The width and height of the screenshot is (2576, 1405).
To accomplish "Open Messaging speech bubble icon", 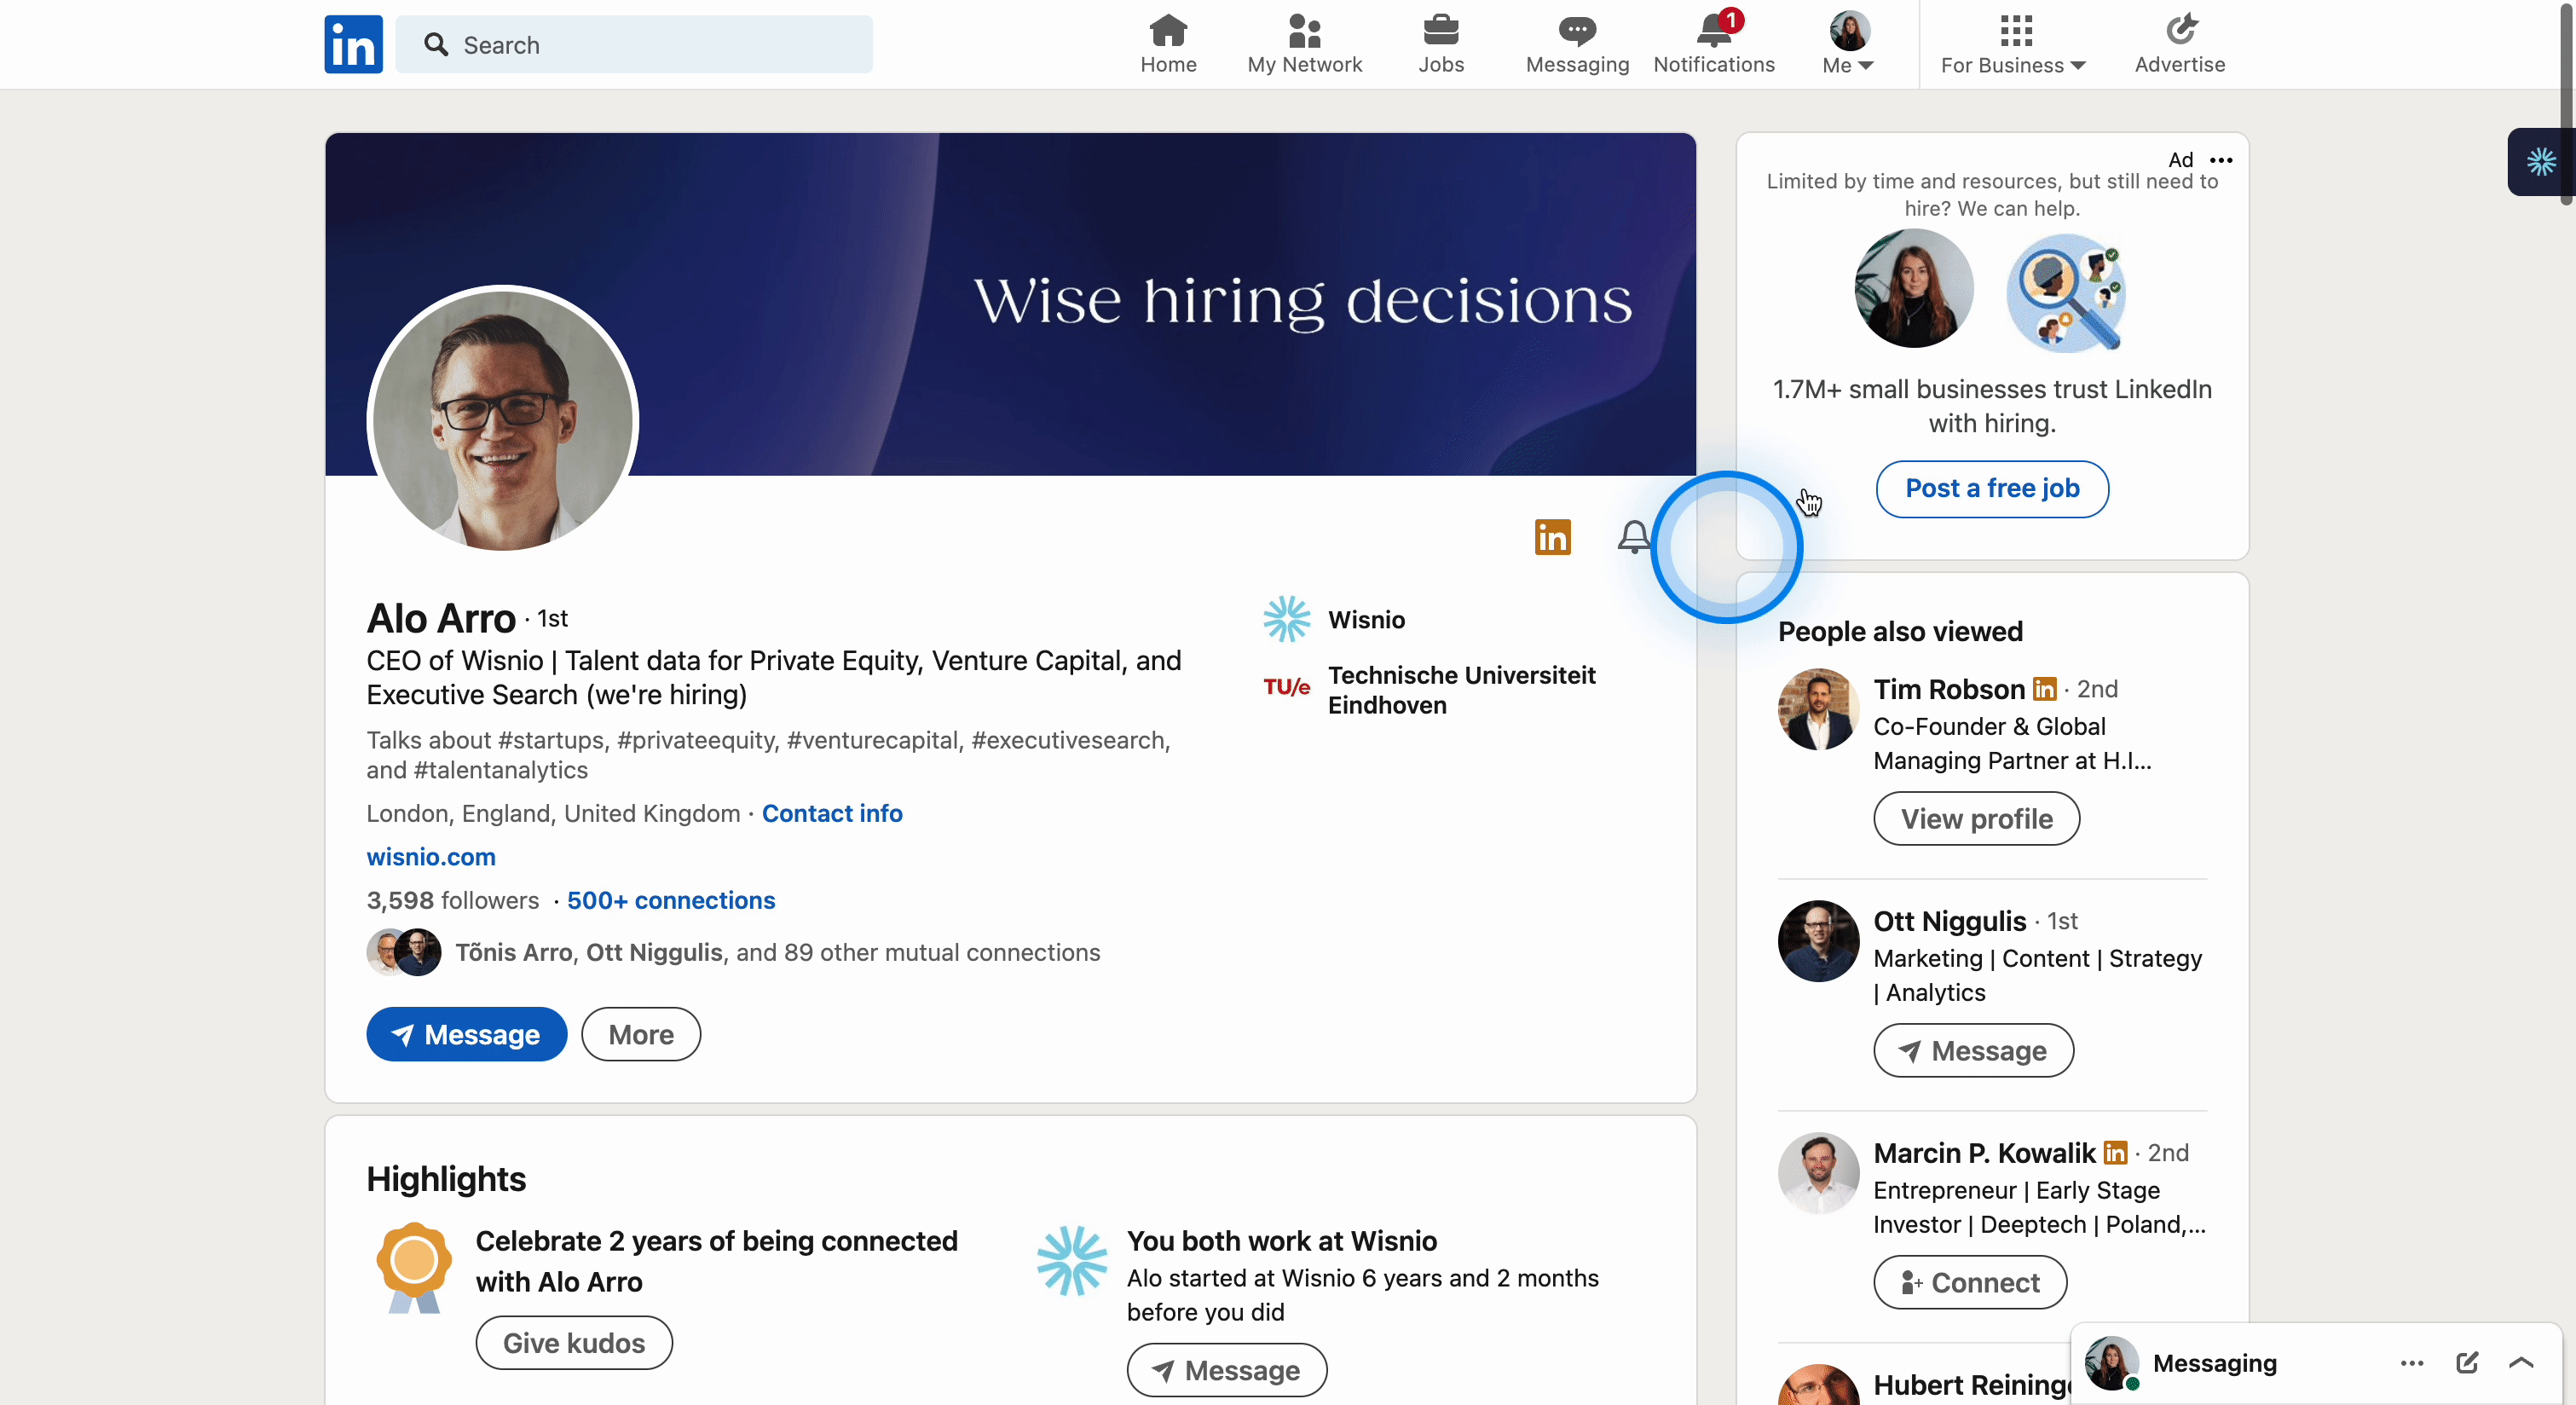I will coord(1576,30).
